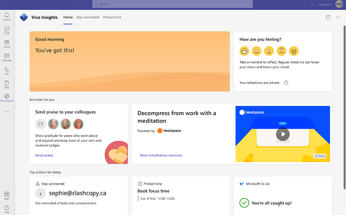Select the smiling happy emoji
The width and height of the screenshot is (346, 215).
coord(256,51)
